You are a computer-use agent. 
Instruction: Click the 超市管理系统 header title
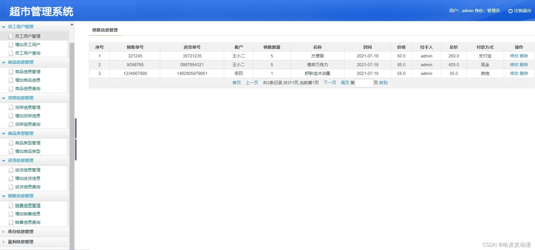[x=41, y=12]
